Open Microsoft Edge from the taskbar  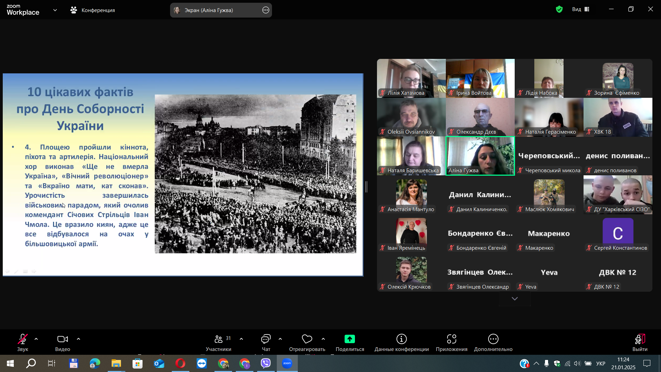[x=95, y=363]
